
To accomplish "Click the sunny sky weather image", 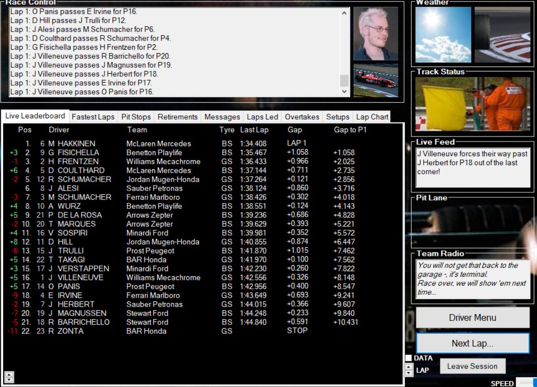I will (x=443, y=34).
